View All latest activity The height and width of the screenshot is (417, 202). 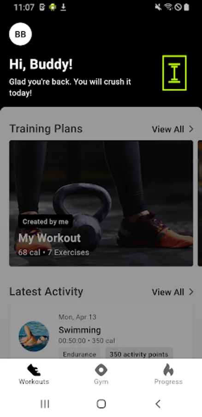coord(168,292)
